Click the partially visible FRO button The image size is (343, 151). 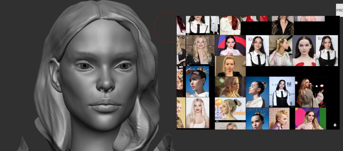[340, 10]
